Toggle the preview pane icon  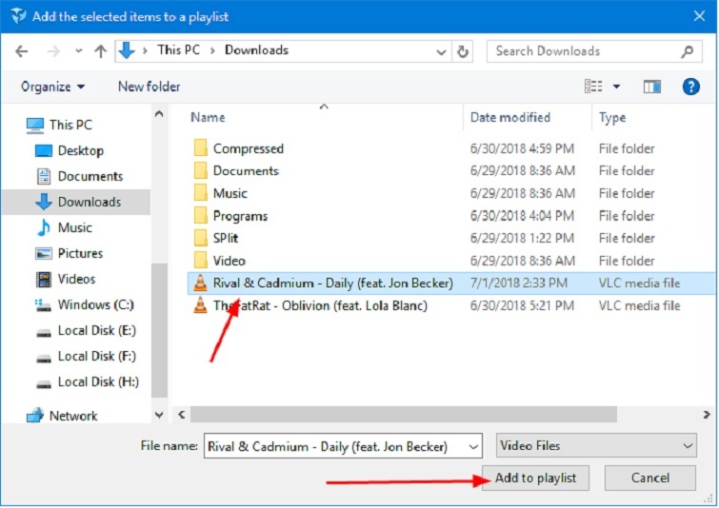click(652, 87)
